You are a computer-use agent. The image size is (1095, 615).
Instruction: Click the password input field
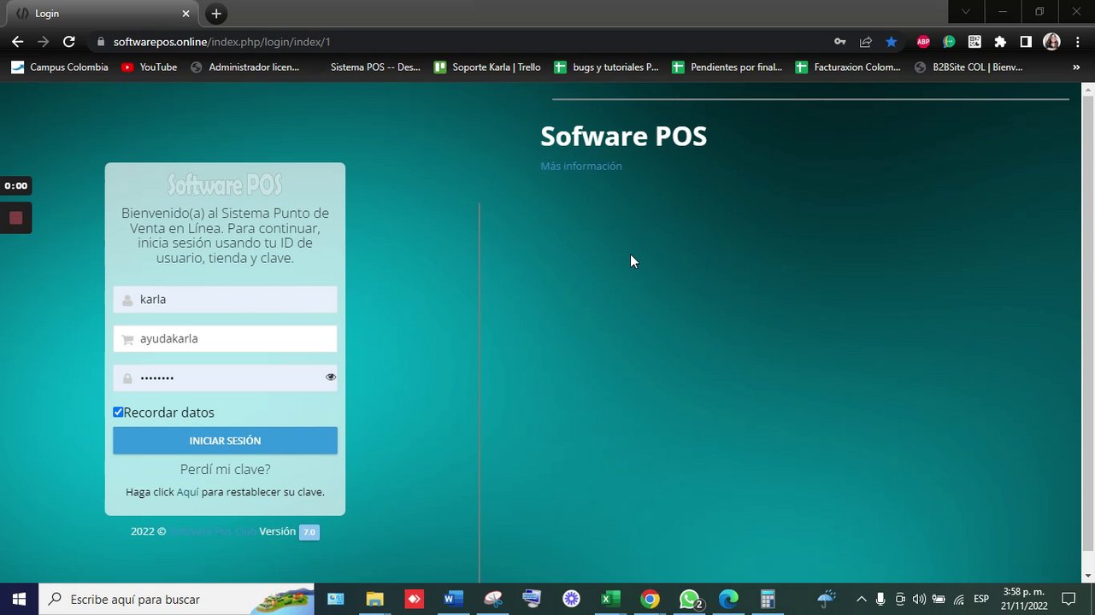(225, 378)
